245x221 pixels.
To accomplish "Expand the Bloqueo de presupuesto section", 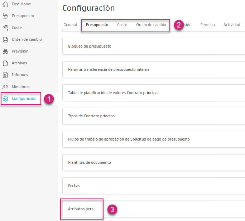I will coord(154,46).
